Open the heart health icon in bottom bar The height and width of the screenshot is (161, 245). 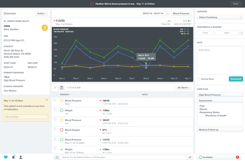pos(6,157)
